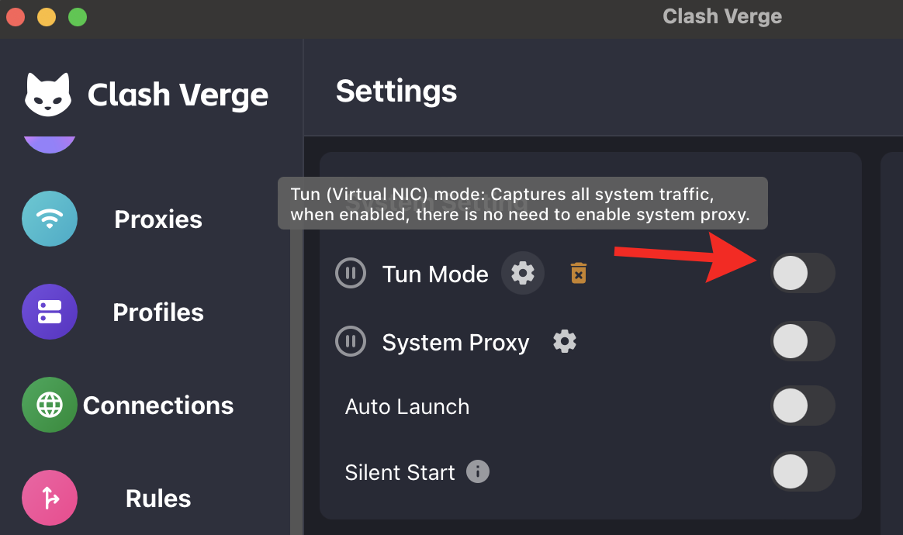Viewport: 903px width, 535px height.
Task: Click the Silent Start info icon
Action: click(477, 471)
